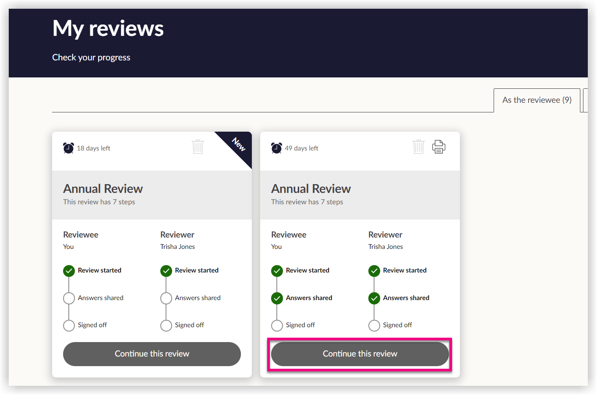Select the unfilled Answers shared circle on the first card
This screenshot has height=395, width=597.
[x=69, y=298]
